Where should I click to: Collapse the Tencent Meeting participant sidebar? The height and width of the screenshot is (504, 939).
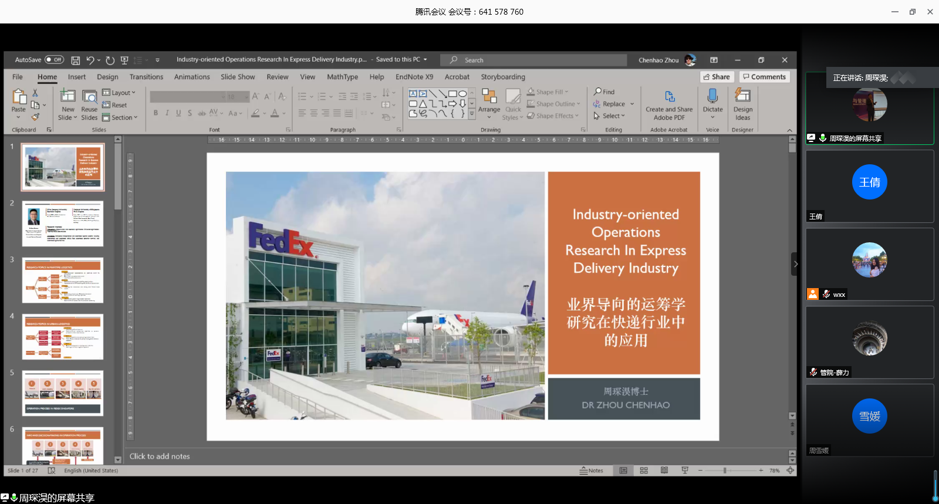(x=795, y=264)
